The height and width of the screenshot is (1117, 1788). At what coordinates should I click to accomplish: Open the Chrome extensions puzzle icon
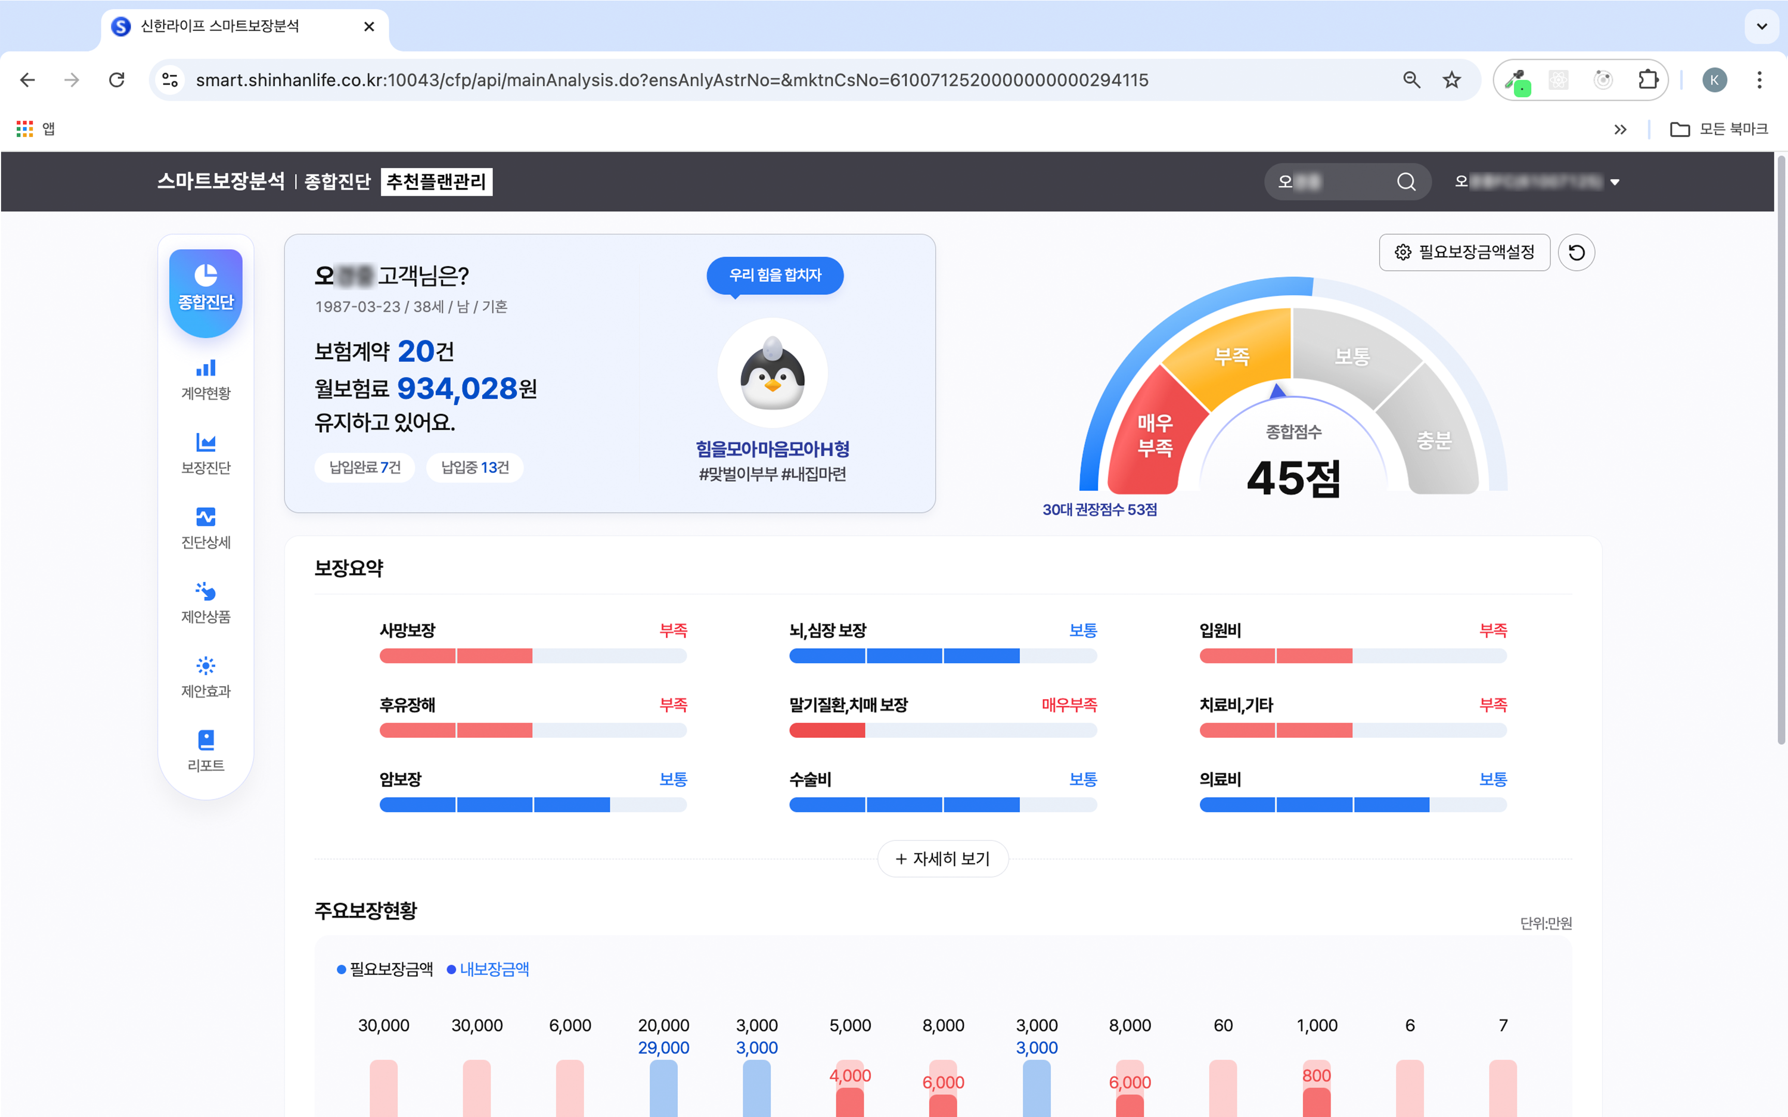(x=1648, y=80)
